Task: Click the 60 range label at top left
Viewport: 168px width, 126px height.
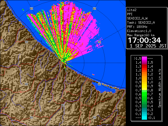Action: tap(31, 9)
